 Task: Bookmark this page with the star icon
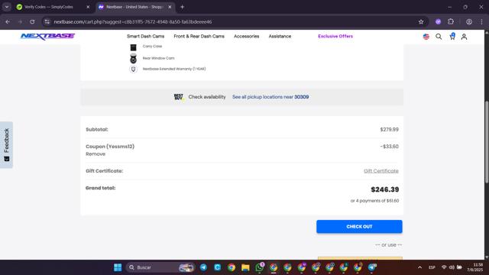click(x=421, y=21)
